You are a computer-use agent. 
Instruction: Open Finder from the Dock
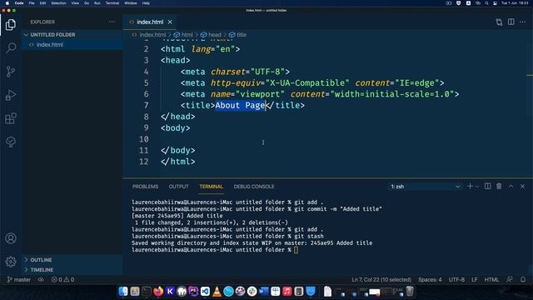pyautogui.click(x=123, y=292)
